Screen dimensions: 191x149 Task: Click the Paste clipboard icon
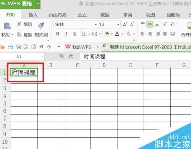[7, 26]
